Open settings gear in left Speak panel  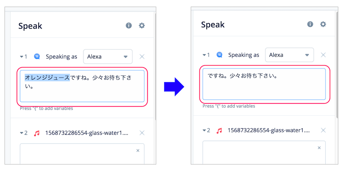pos(142,26)
